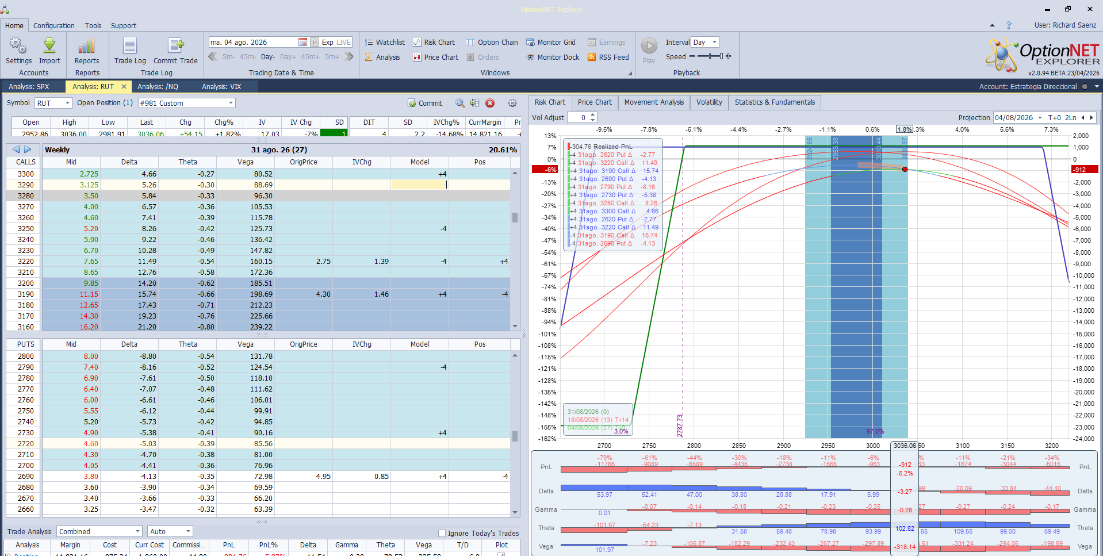This screenshot has width=1103, height=556.
Task: Toggle Ignore Today's Trades checkbox
Action: coord(442,533)
